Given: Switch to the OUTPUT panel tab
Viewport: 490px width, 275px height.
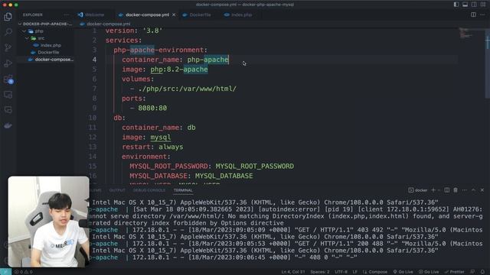Looking at the screenshot, I should [117, 190].
